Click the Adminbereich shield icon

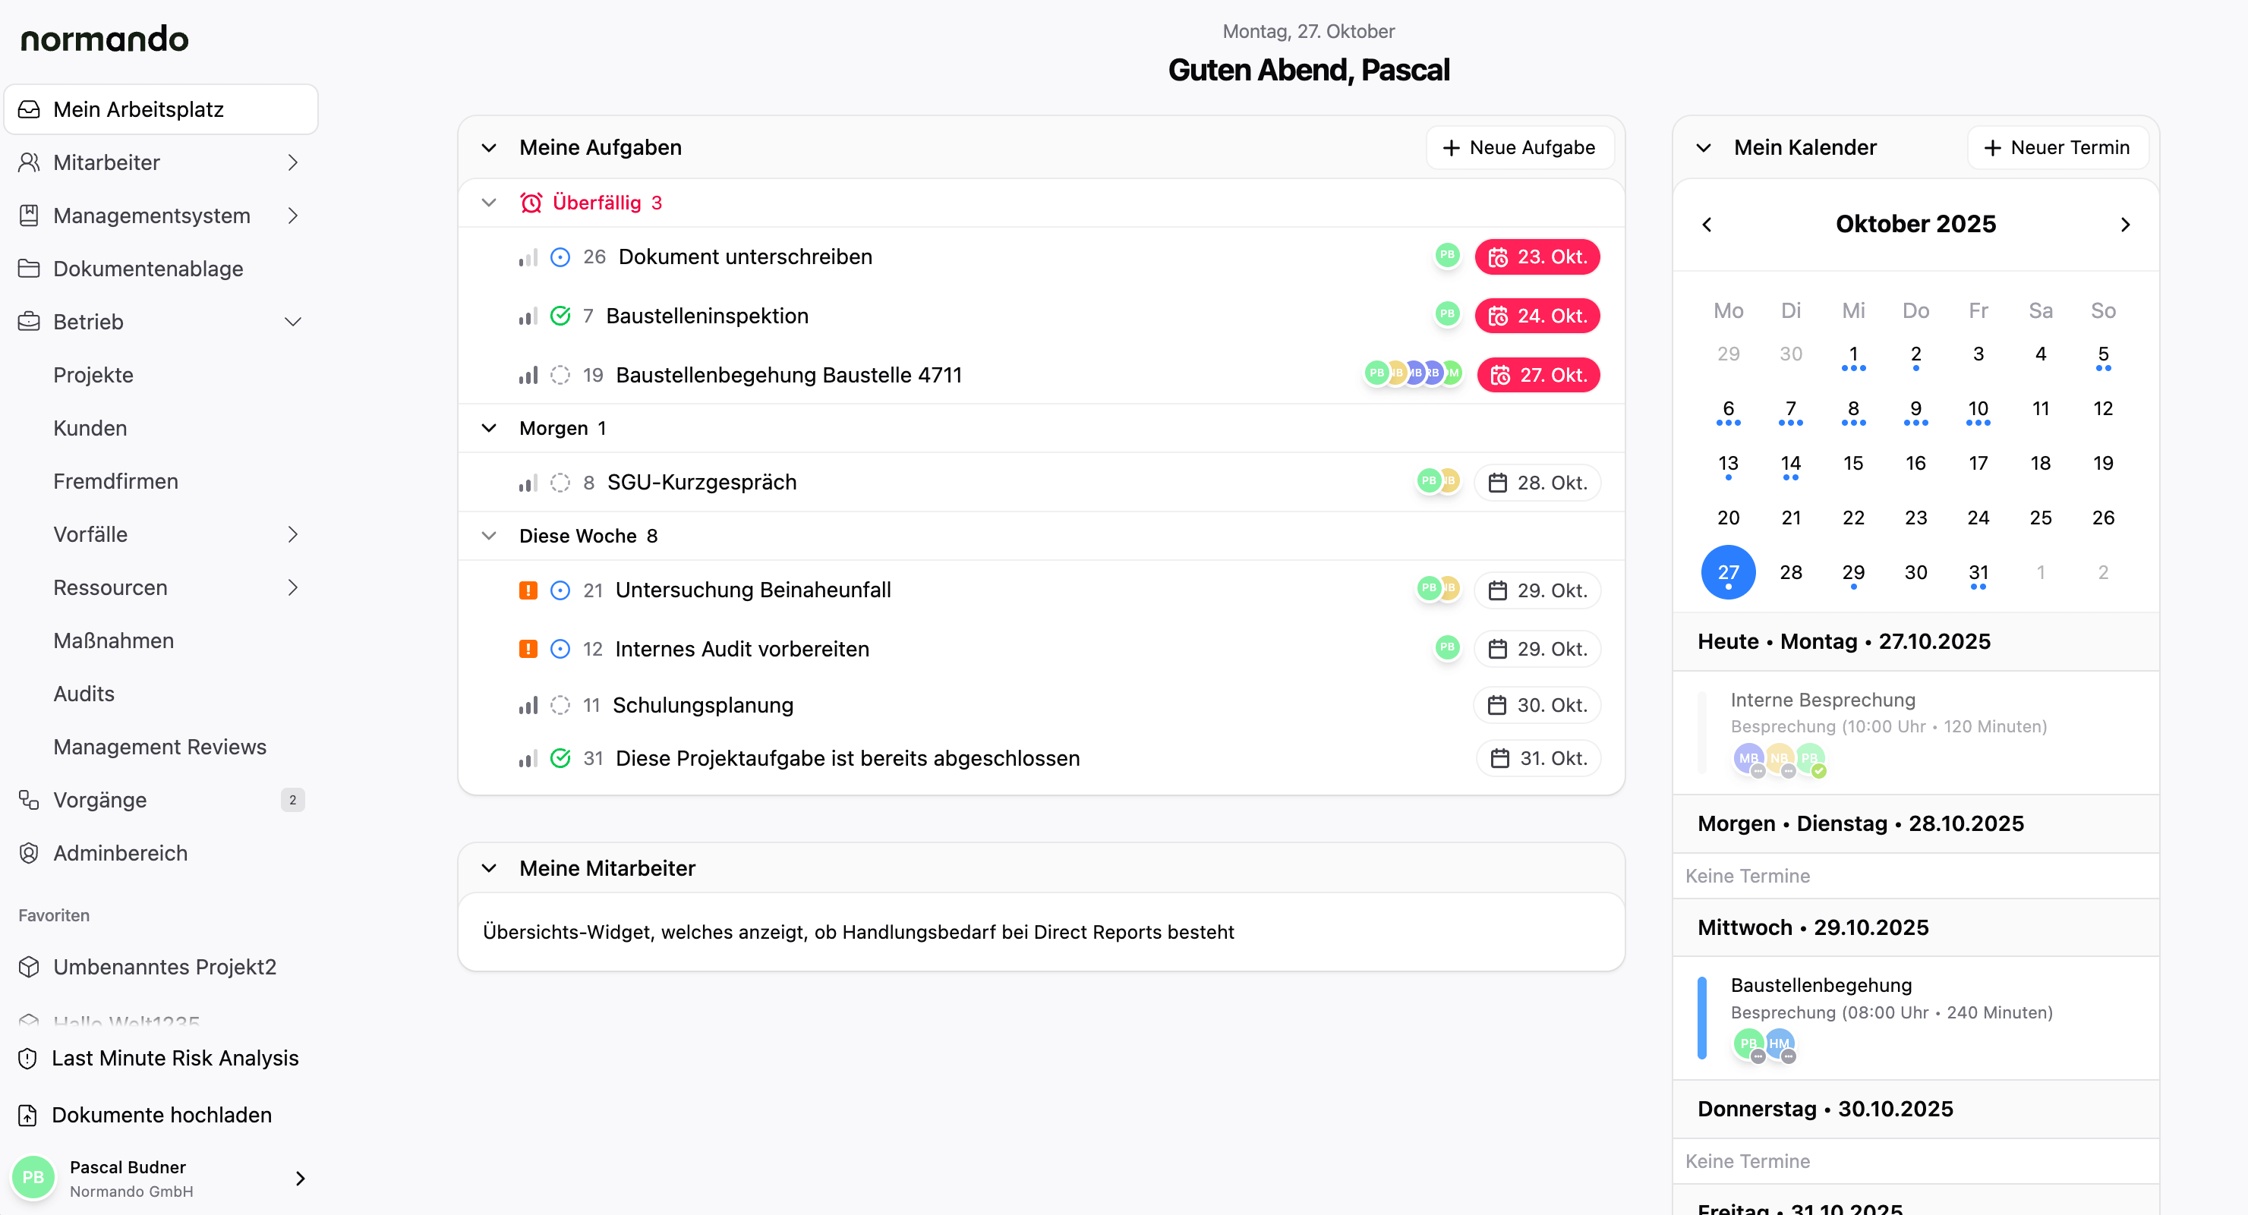(29, 853)
